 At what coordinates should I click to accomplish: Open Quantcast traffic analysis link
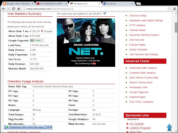tap(143, 68)
